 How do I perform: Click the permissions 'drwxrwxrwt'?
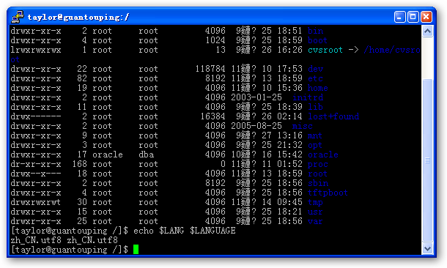(x=36, y=202)
